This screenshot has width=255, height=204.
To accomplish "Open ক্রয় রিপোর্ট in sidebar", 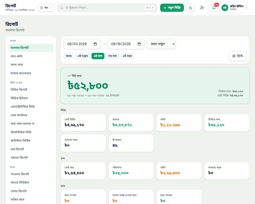I will click(x=31, y=149).
